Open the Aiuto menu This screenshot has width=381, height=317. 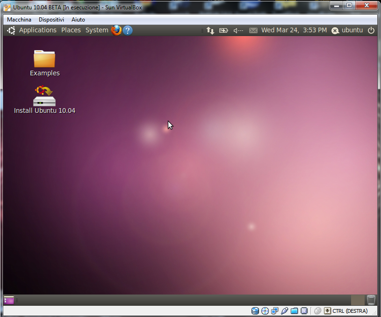point(78,20)
